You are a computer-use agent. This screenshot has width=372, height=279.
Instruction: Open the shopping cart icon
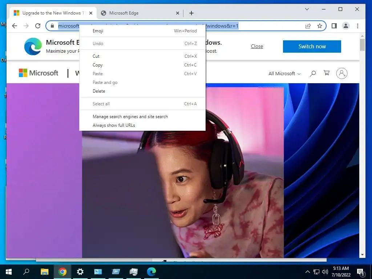coord(327,73)
